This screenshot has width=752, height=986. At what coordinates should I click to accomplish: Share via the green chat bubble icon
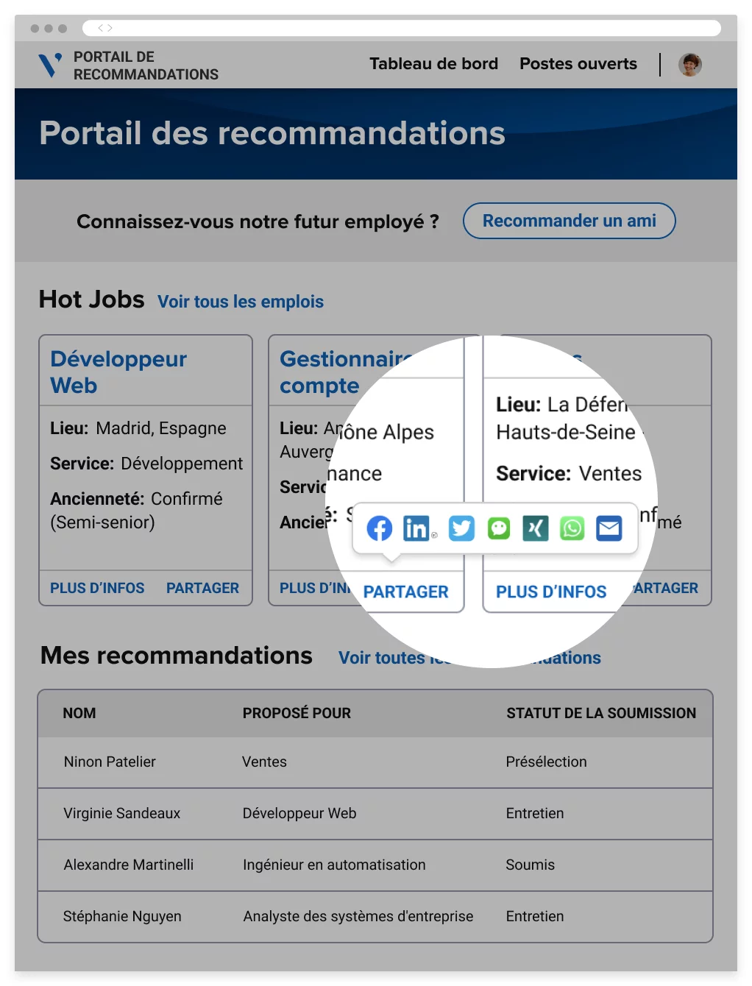[x=499, y=528]
